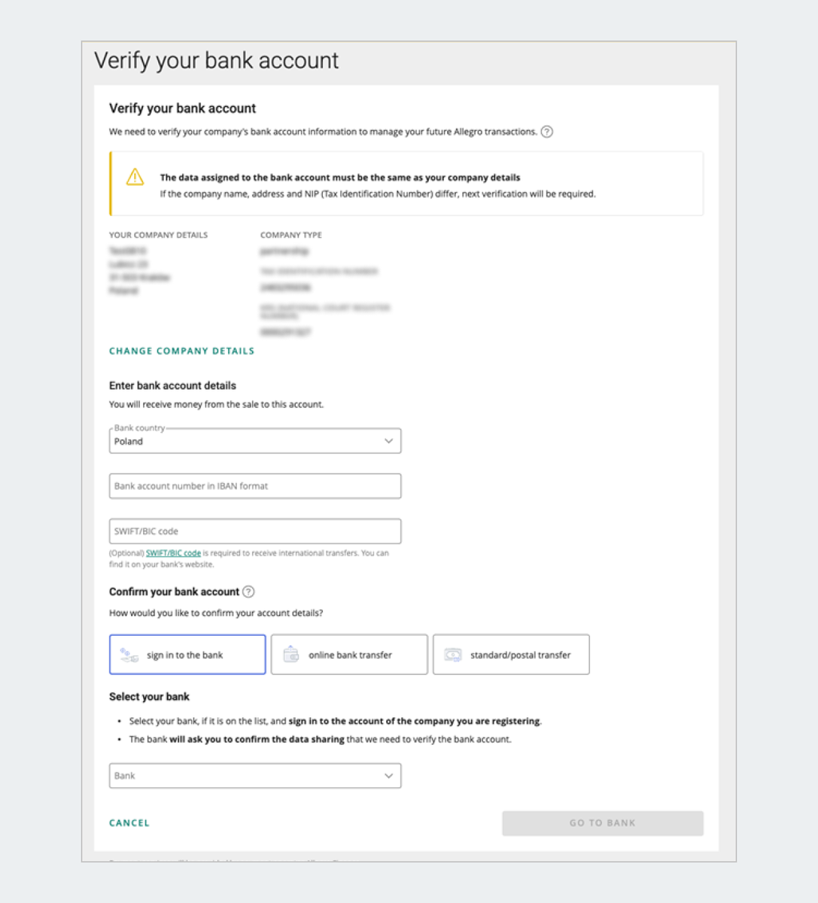Click the yellow warning triangle icon
818x903 pixels.
[135, 177]
